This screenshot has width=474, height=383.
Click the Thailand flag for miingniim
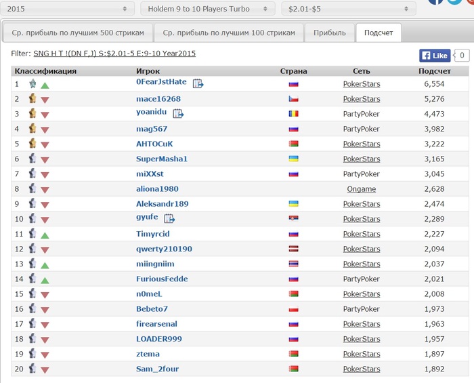pyautogui.click(x=293, y=264)
